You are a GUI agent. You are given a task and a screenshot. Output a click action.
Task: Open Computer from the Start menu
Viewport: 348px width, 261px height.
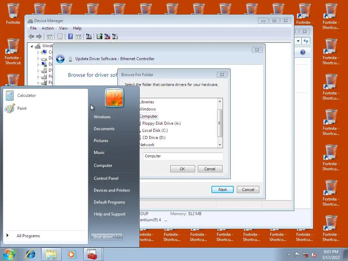pyautogui.click(x=103, y=166)
